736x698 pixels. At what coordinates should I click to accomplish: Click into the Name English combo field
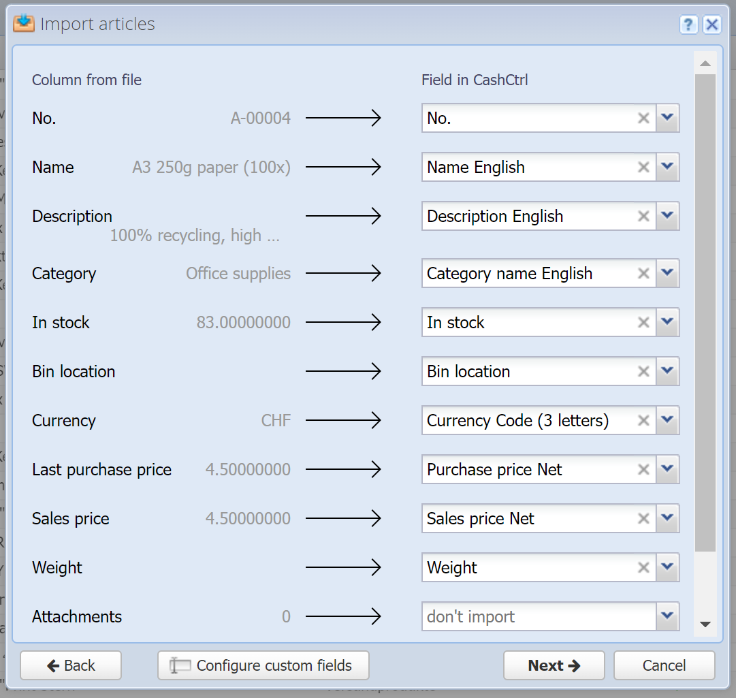click(x=530, y=167)
